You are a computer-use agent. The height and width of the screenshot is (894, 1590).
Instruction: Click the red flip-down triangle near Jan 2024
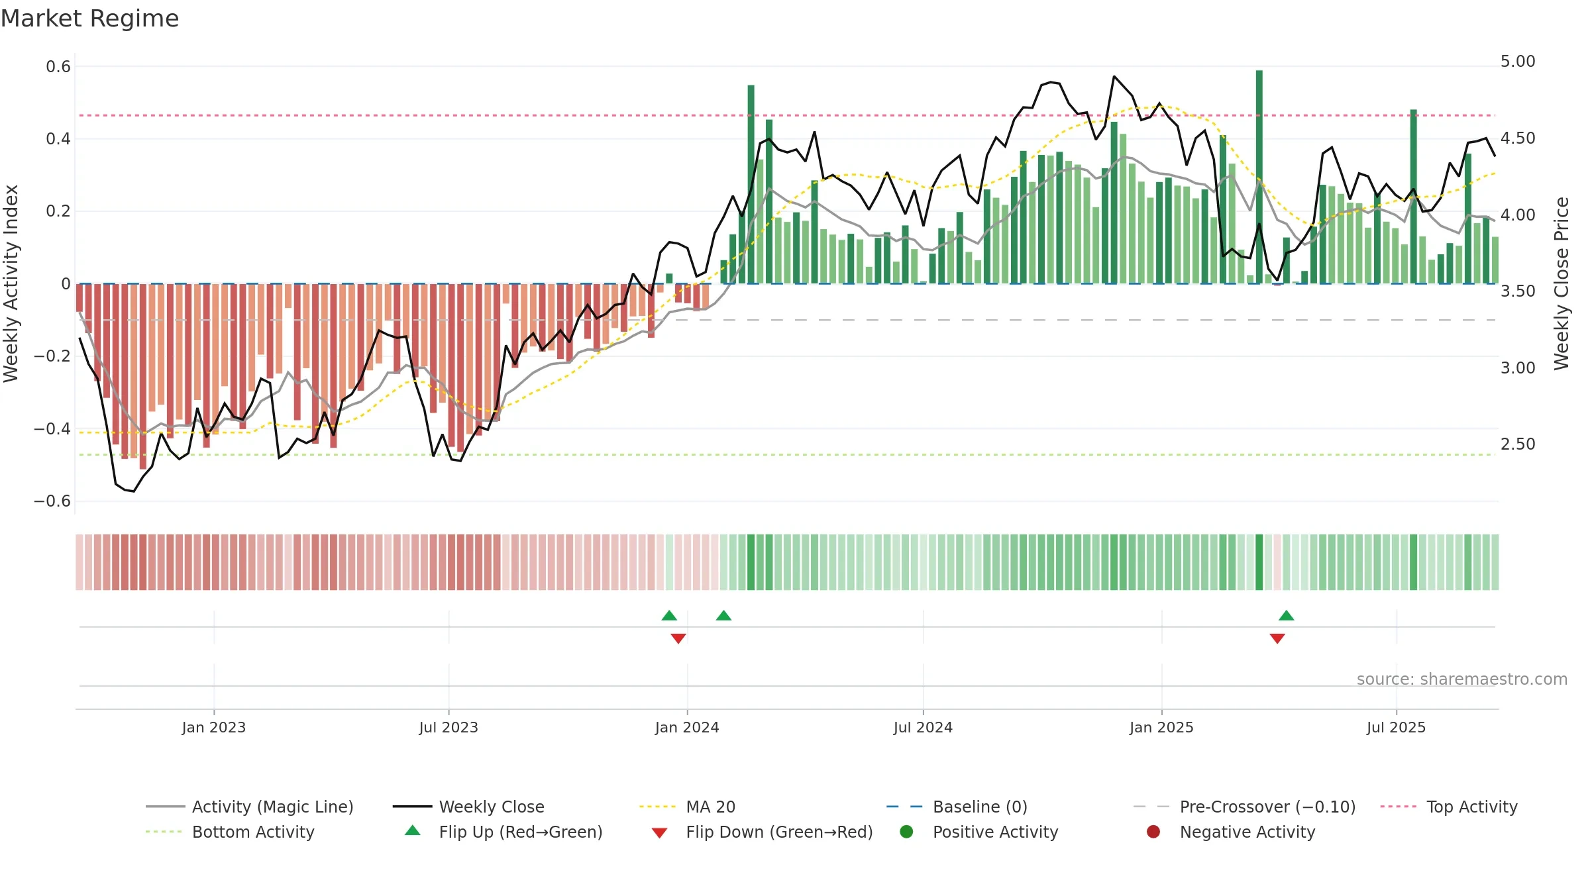678,638
